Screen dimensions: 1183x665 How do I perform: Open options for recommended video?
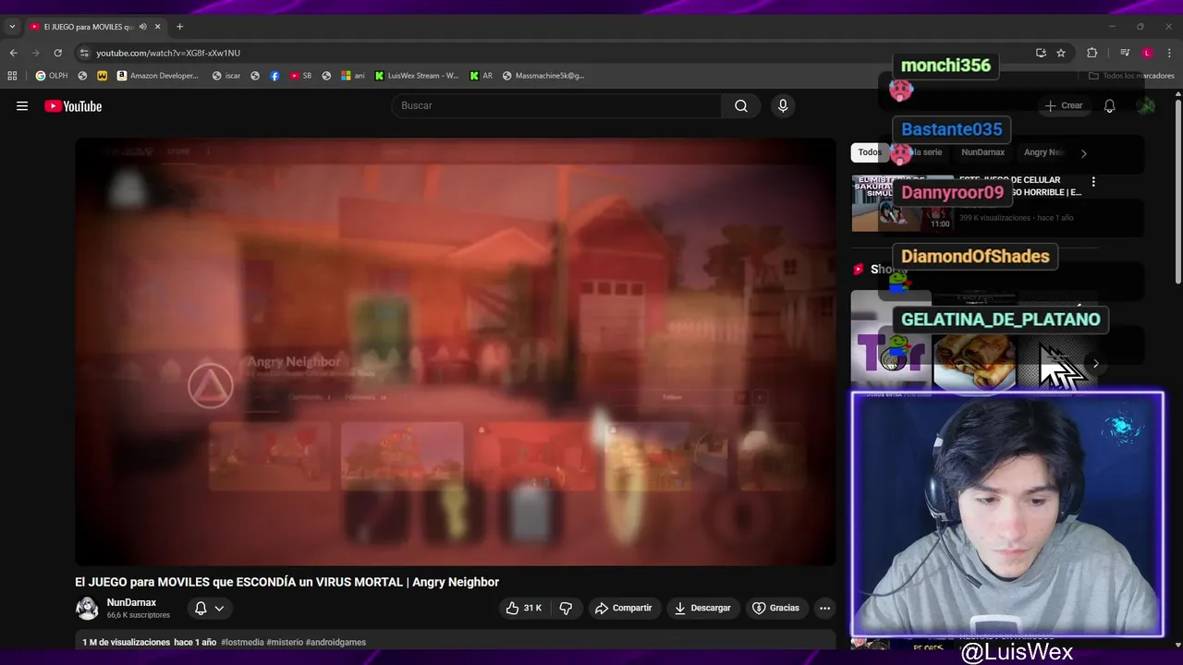(x=1093, y=182)
